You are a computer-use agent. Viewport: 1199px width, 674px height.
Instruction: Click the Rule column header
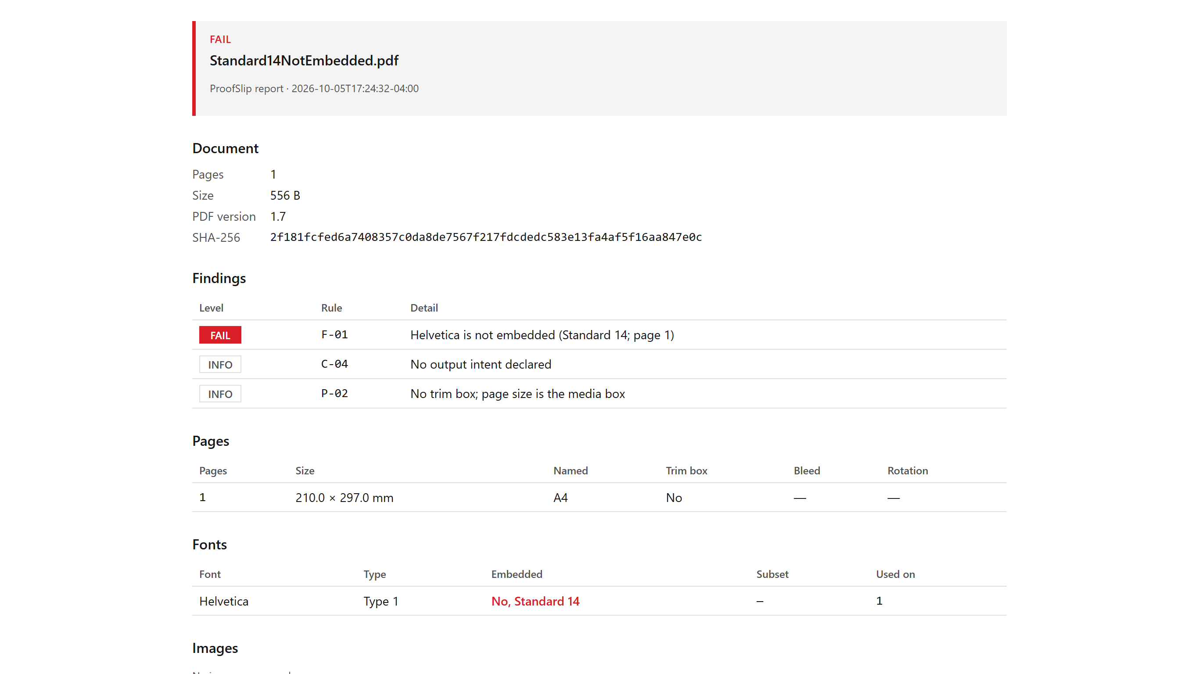[331, 308]
